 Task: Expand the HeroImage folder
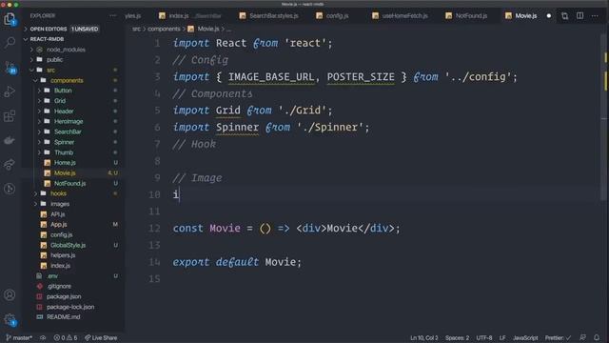(x=69, y=121)
